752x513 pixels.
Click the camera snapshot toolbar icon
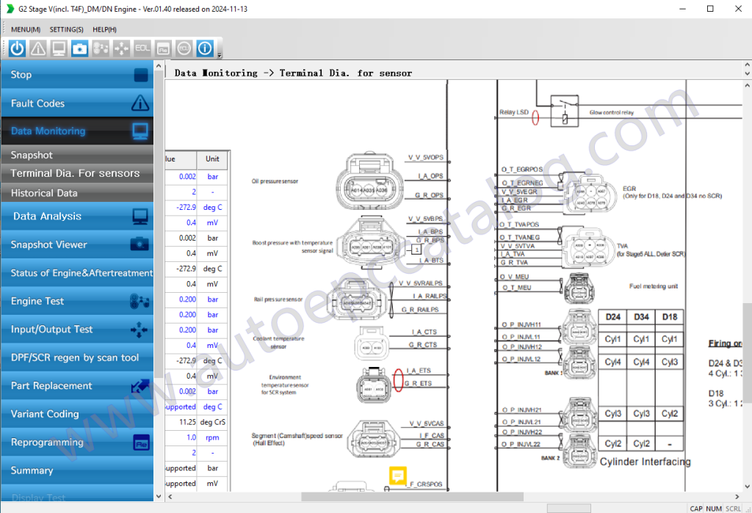[79, 48]
